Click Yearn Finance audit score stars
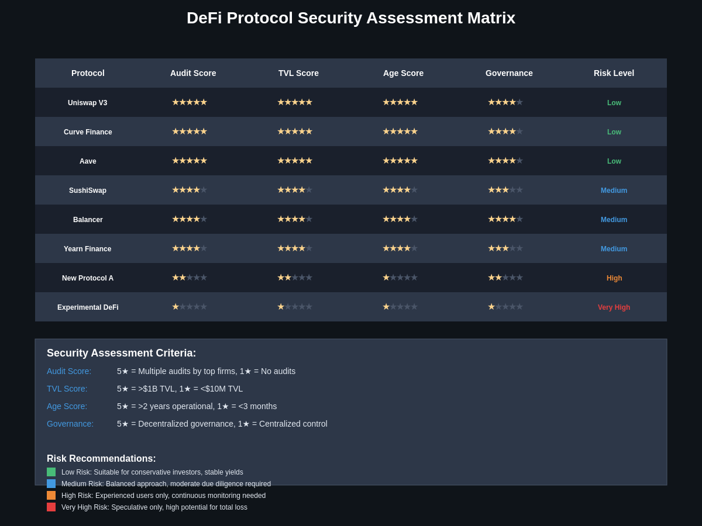702x526 pixels. click(190, 248)
